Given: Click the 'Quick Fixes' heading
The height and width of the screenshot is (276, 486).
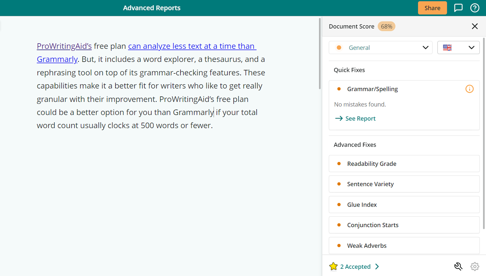Looking at the screenshot, I should 349,70.
